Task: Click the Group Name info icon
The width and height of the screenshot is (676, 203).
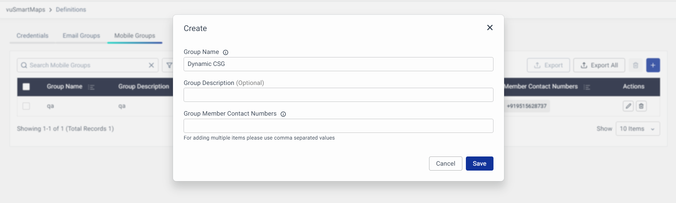Action: 225,53
